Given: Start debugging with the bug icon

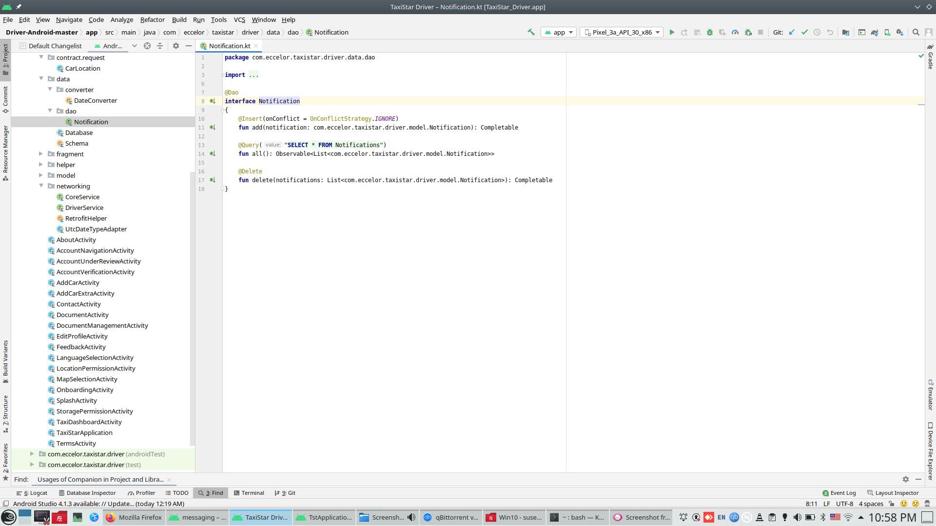Looking at the screenshot, I should [x=710, y=32].
